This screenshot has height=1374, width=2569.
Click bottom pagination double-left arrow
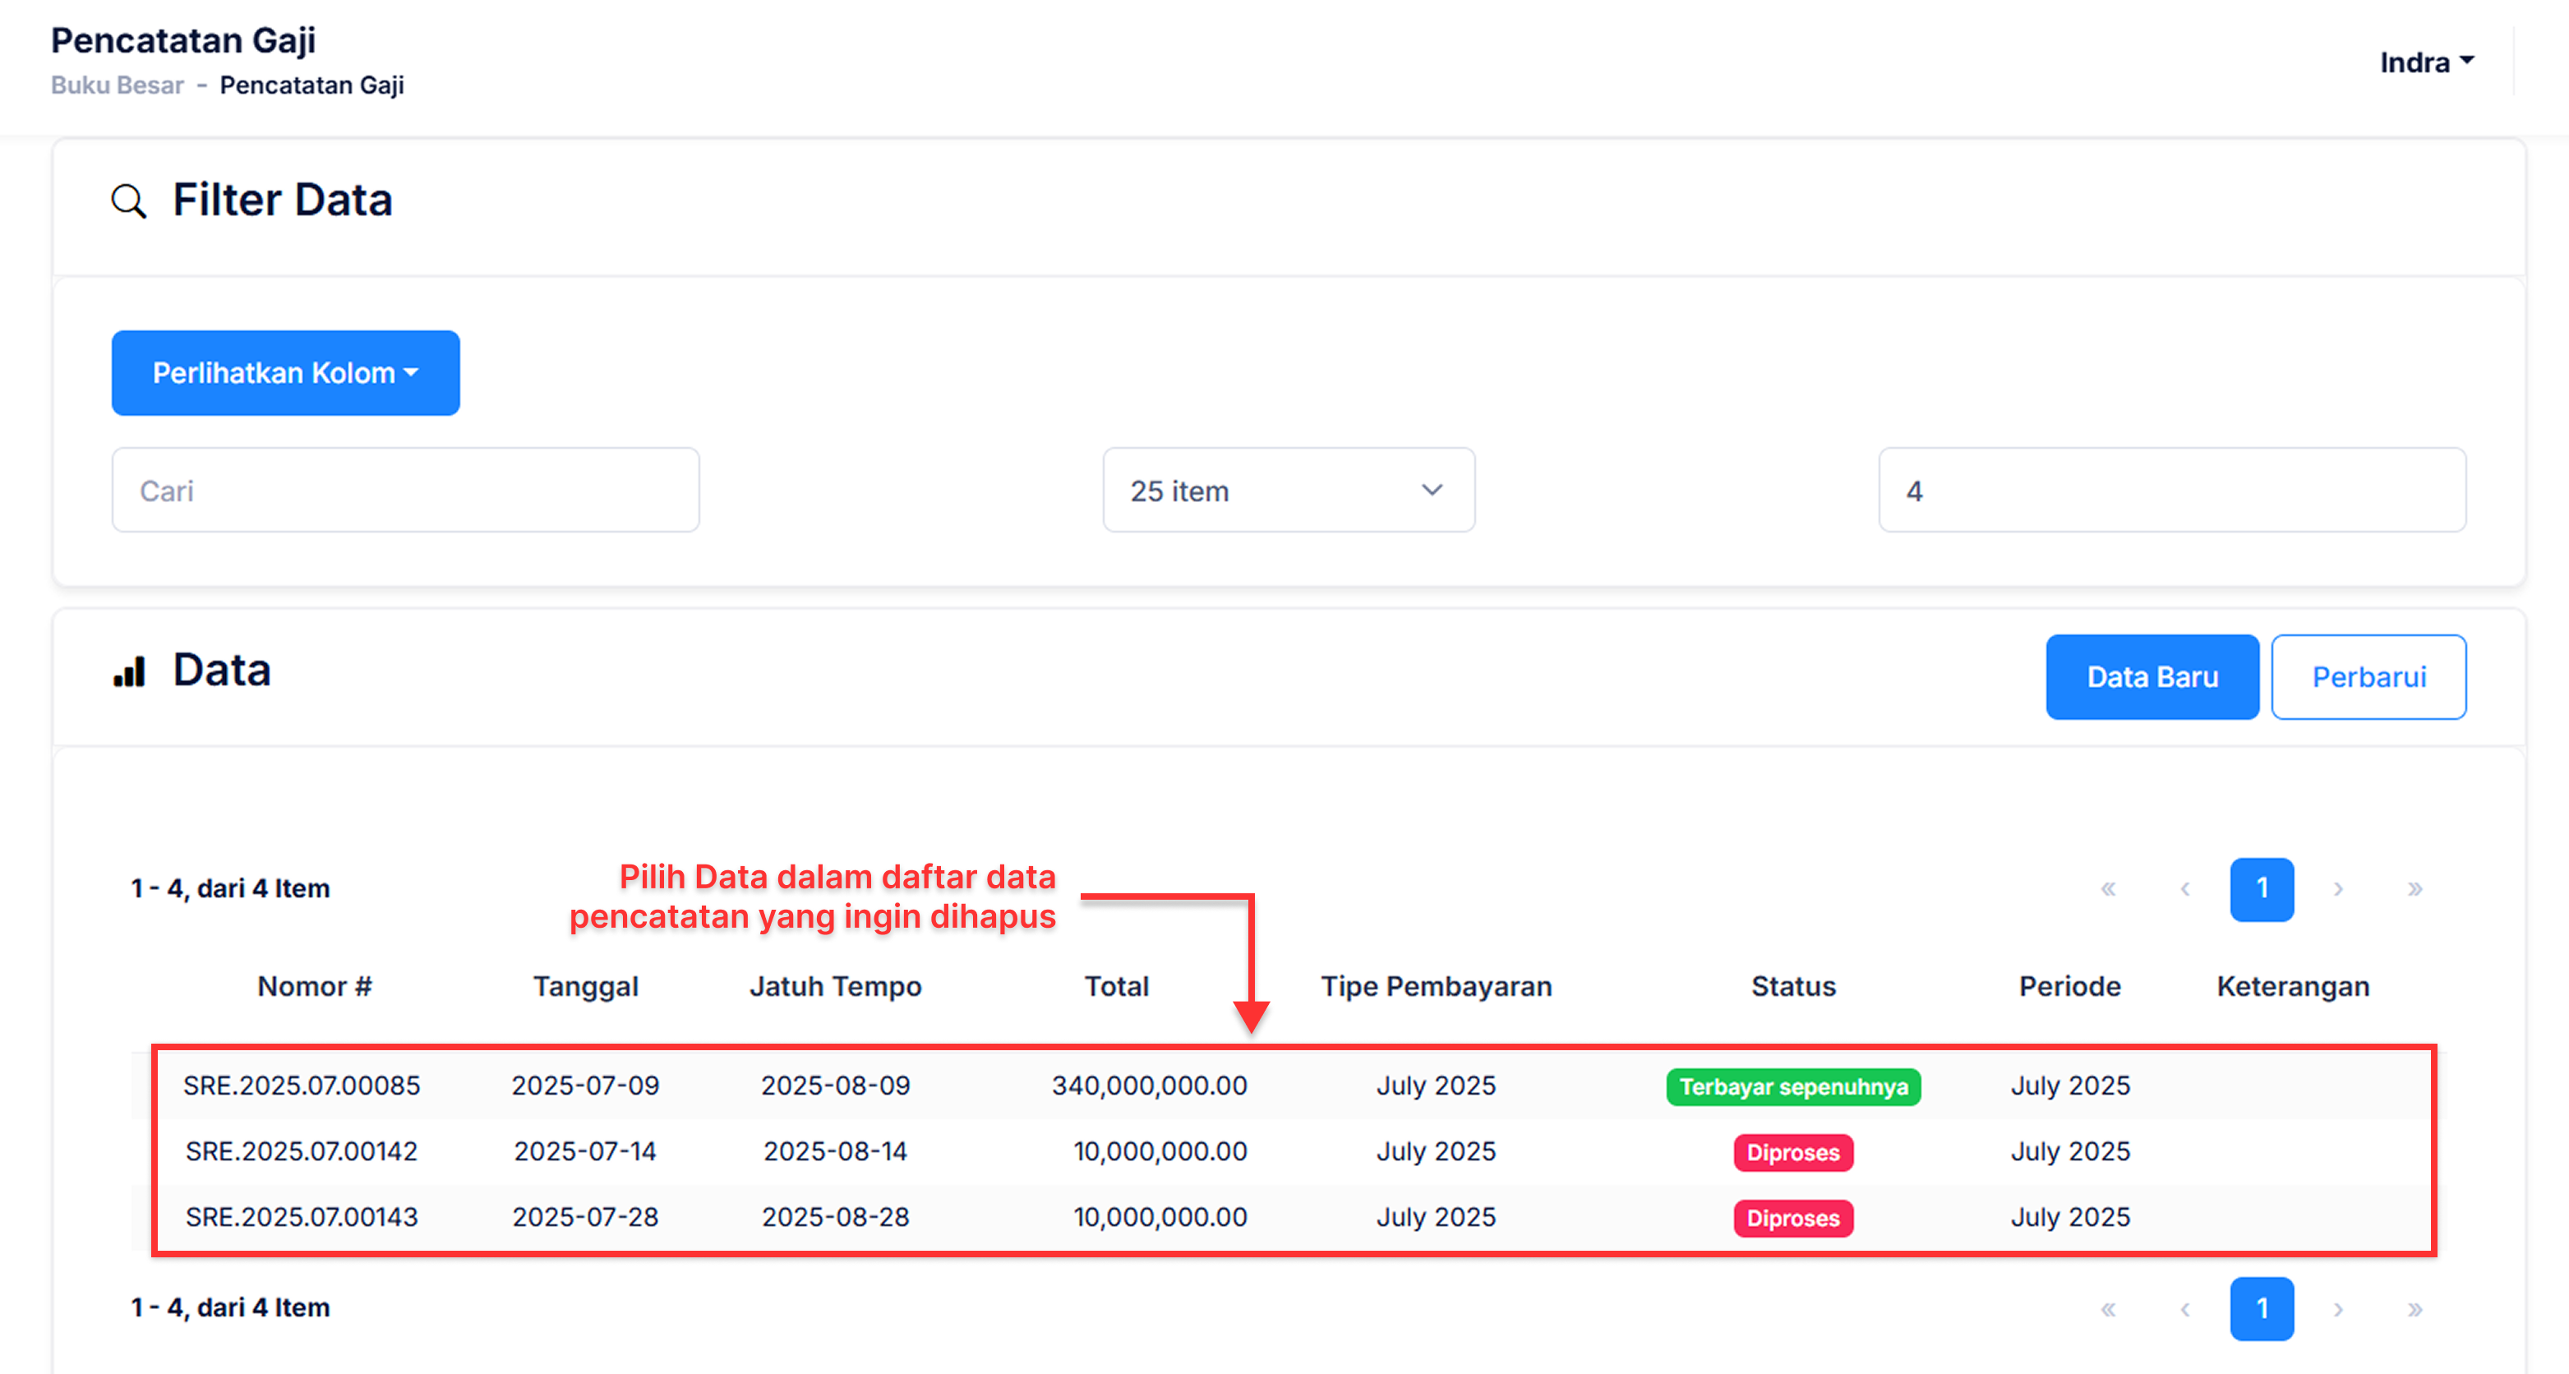[x=2107, y=1308]
